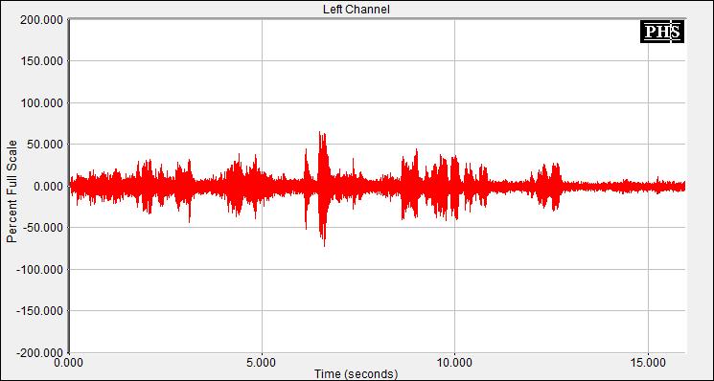
Task: Click the -100.000 y-axis tick label
Action: click(40, 270)
